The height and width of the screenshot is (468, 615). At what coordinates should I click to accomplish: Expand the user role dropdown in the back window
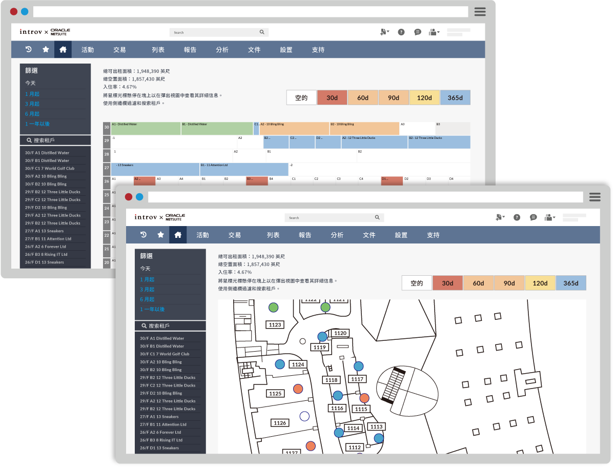pos(435,32)
